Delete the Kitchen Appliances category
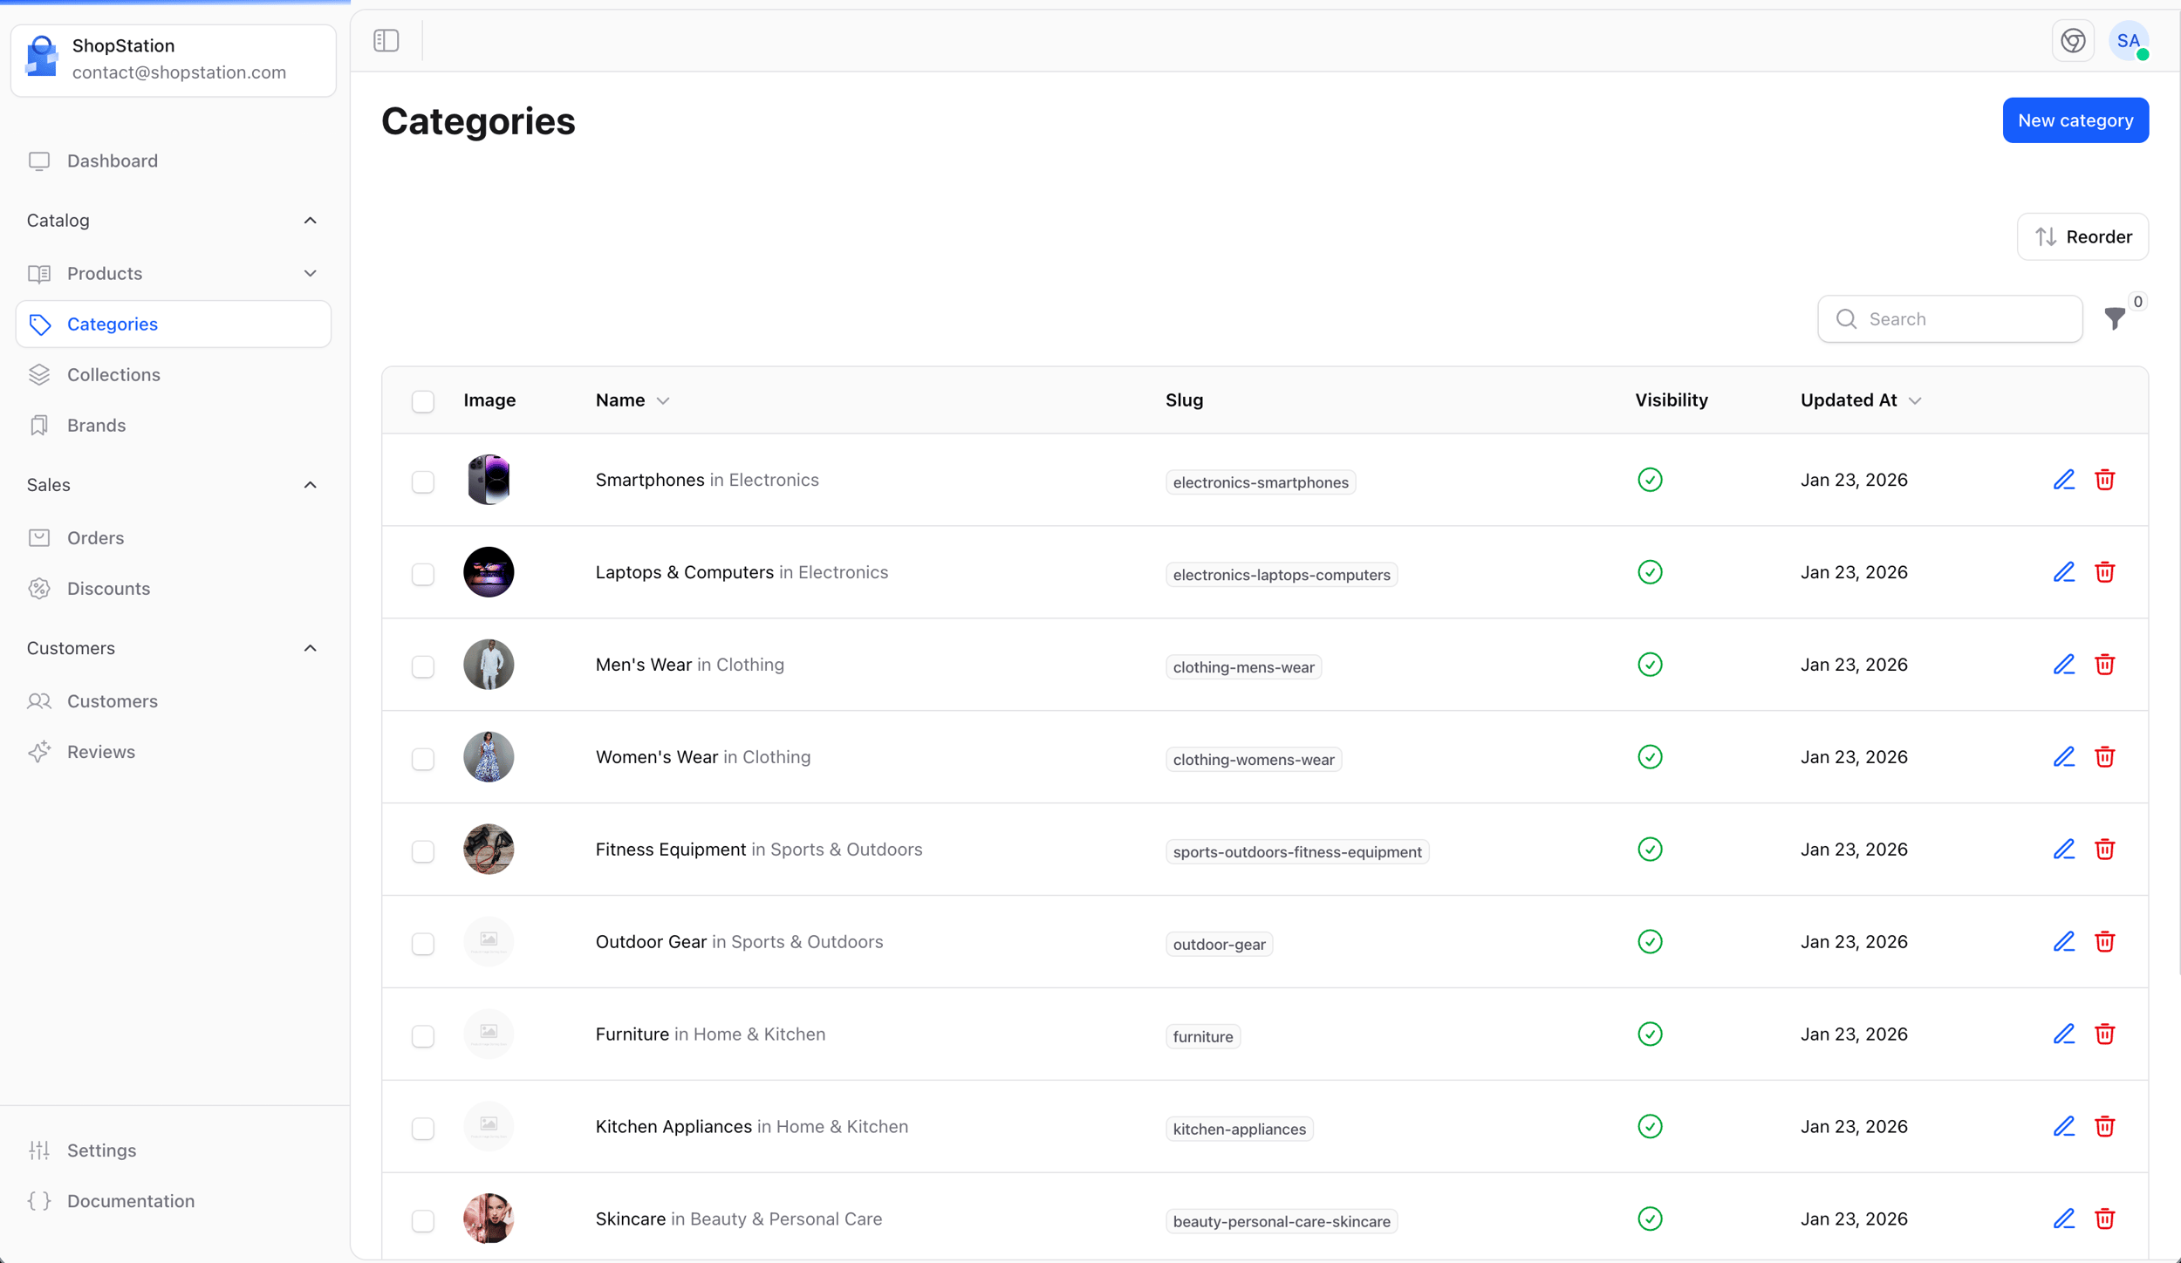2181x1263 pixels. (x=2104, y=1127)
